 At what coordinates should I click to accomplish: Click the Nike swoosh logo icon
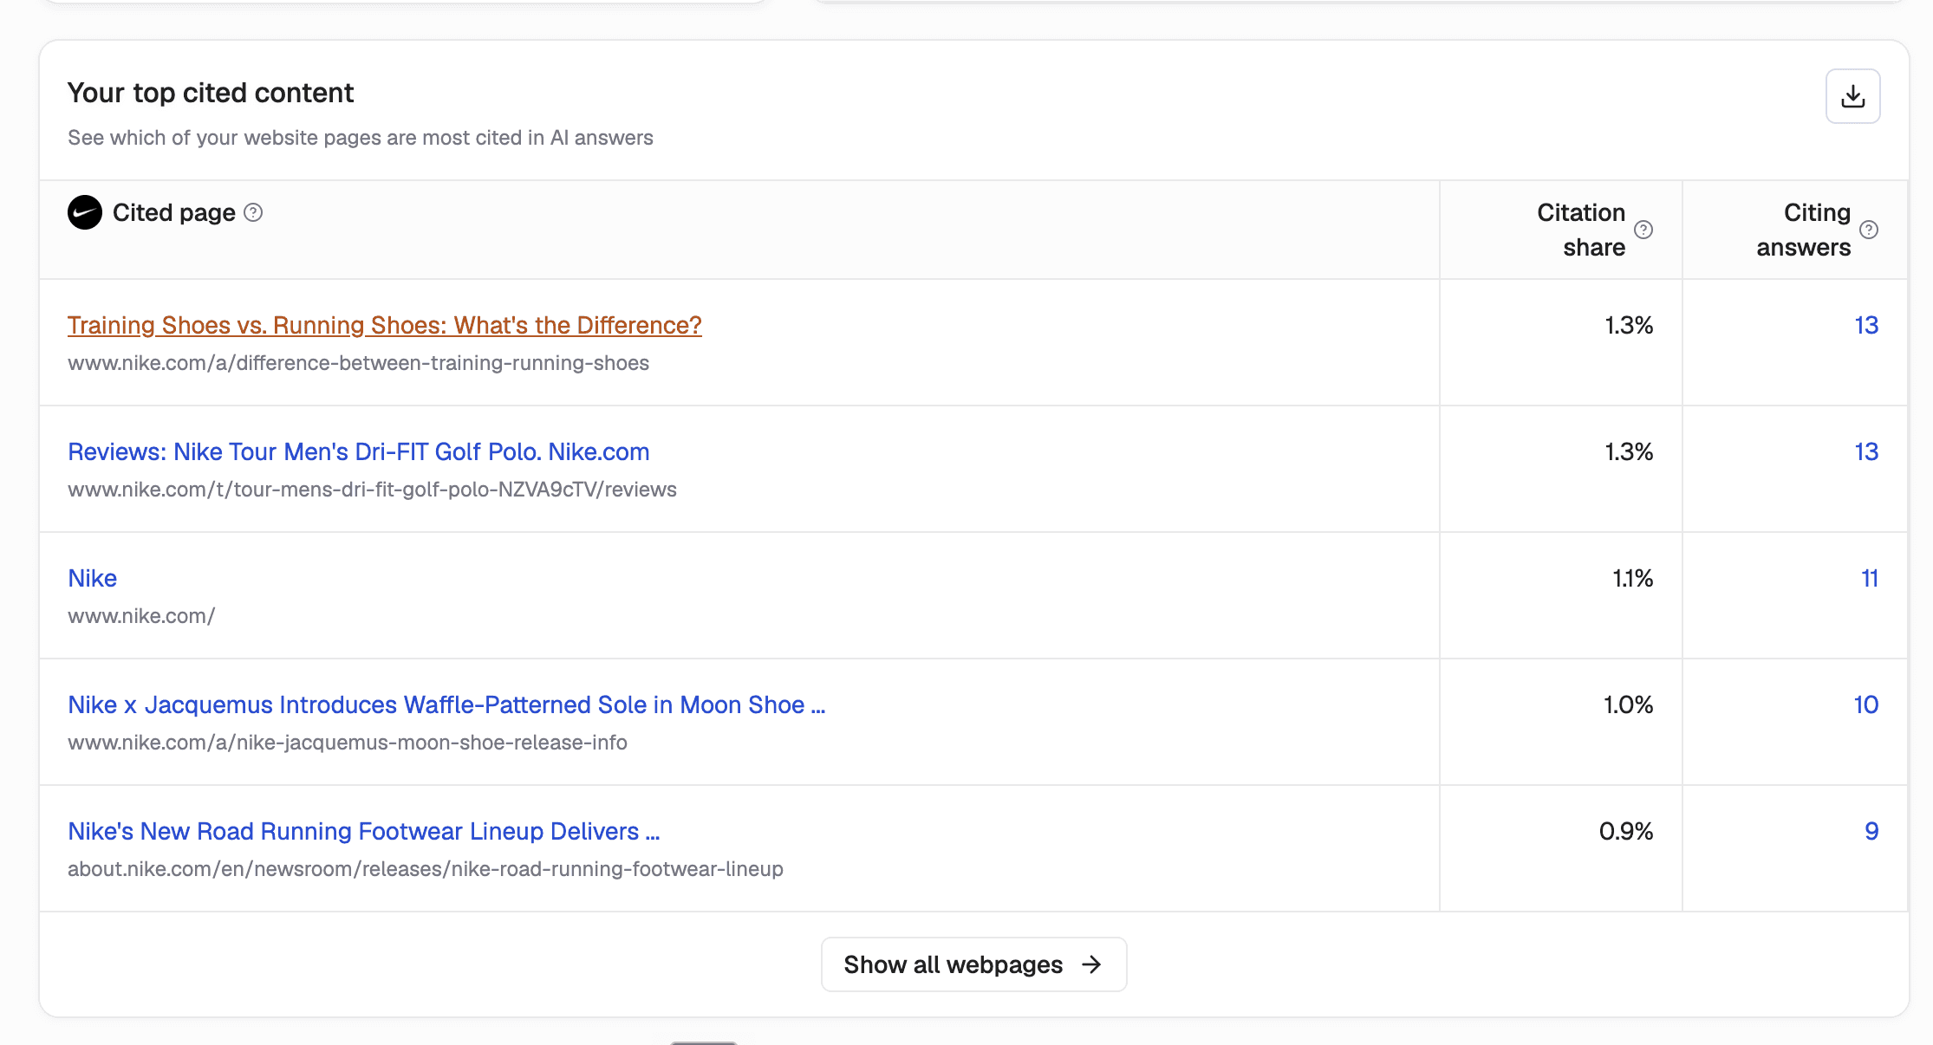[x=85, y=212]
